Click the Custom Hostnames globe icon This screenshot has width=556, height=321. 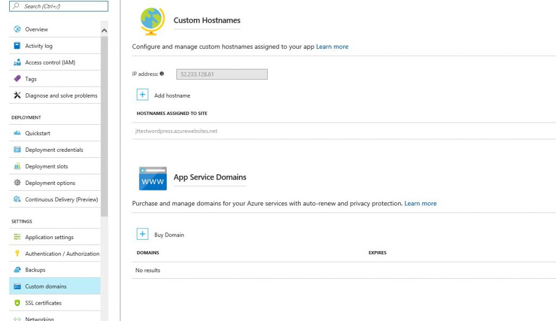pyautogui.click(x=153, y=21)
